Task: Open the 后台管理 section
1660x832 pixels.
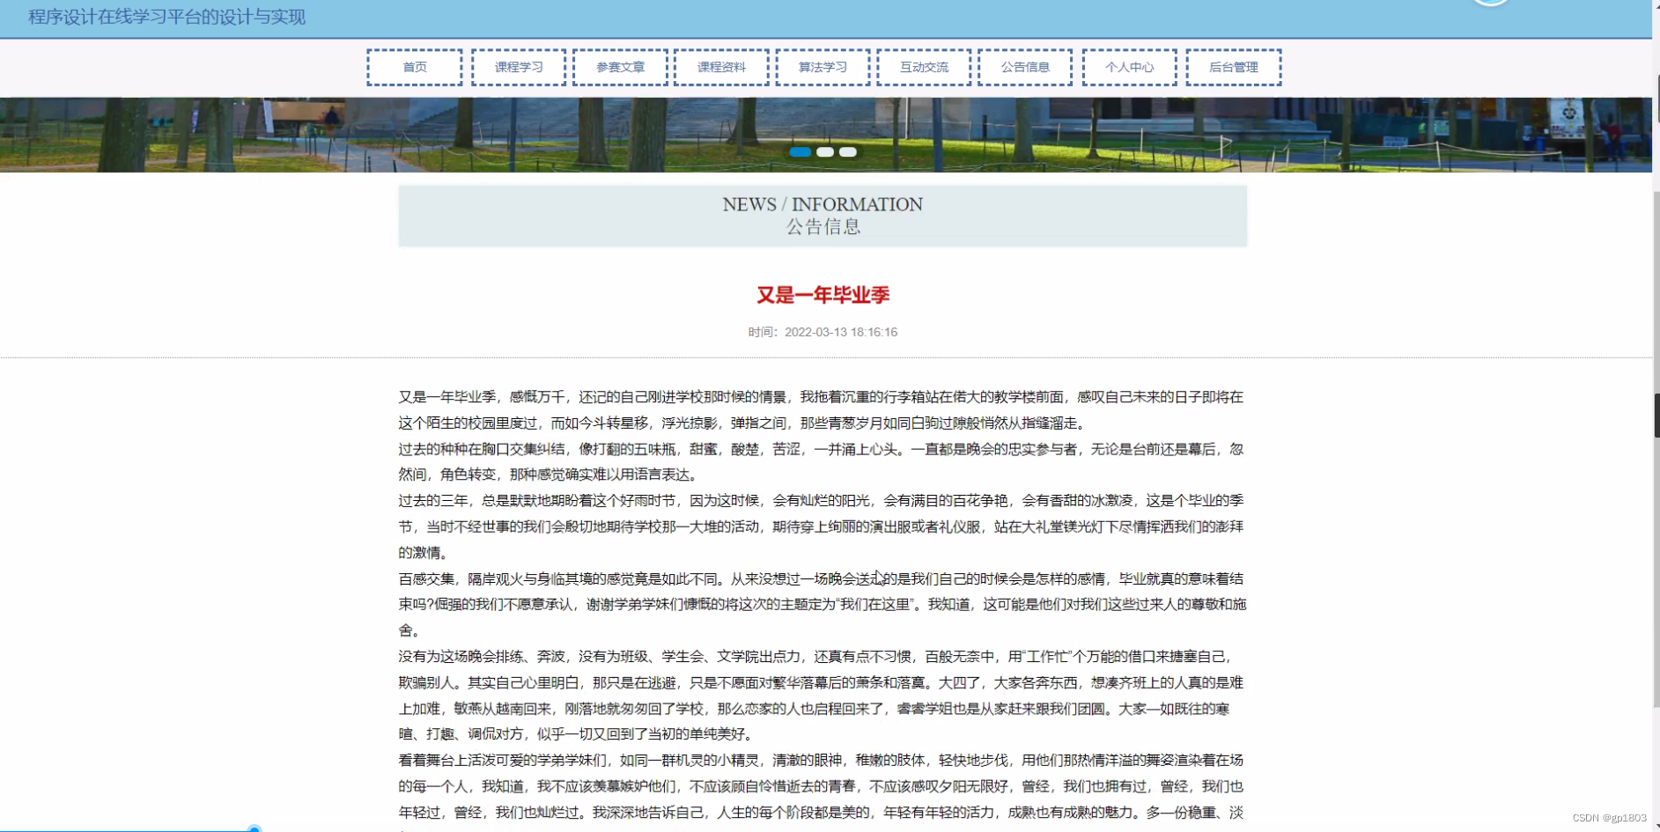Action: click(1234, 67)
